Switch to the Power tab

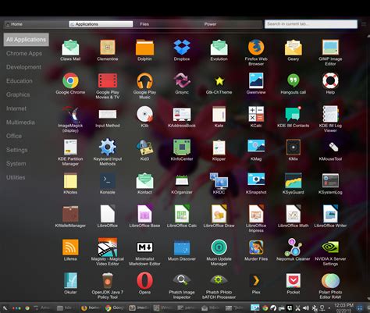(x=210, y=24)
